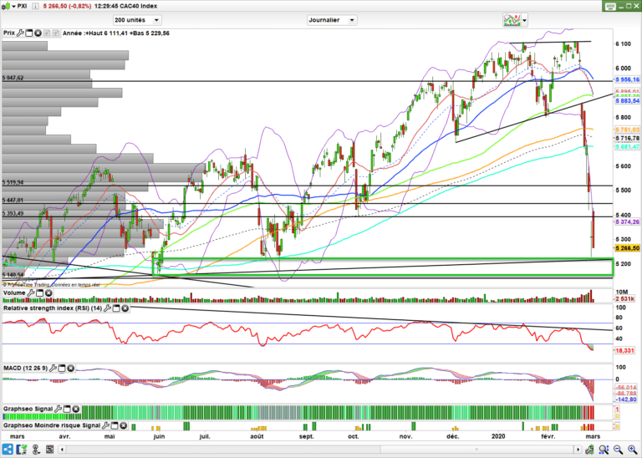
Task: Open Volume indicator settings wrench
Action: (x=32, y=294)
